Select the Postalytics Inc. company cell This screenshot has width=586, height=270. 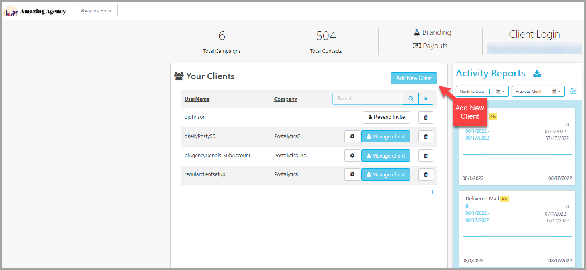coord(290,156)
